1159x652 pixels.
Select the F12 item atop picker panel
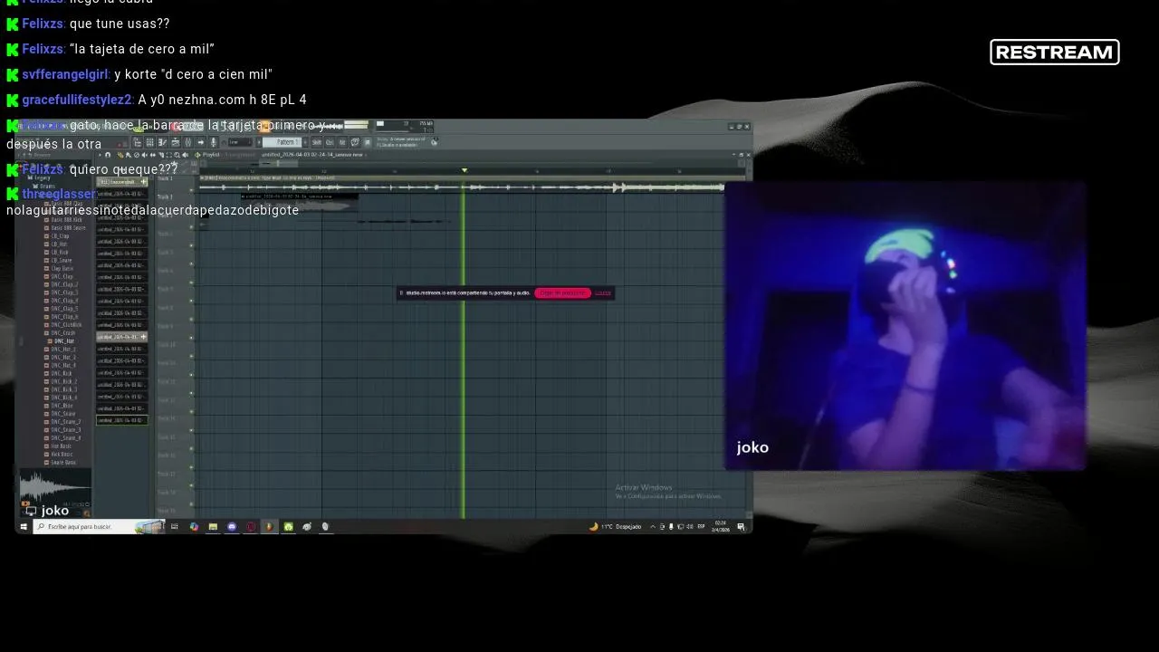[121, 181]
